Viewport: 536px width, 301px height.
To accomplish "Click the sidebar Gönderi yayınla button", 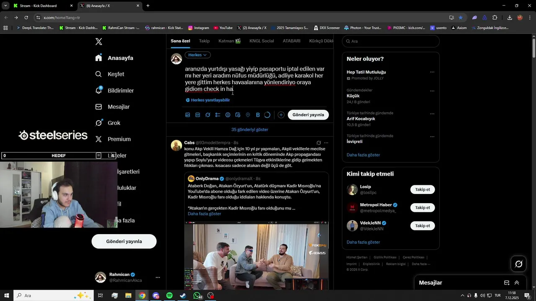I will click(x=124, y=241).
